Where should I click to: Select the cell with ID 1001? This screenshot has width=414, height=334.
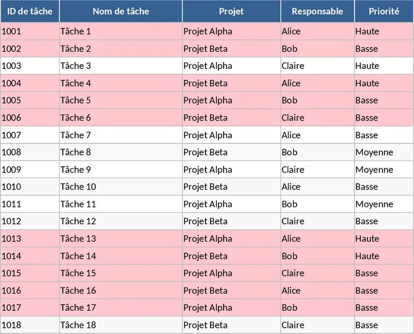(x=11, y=31)
